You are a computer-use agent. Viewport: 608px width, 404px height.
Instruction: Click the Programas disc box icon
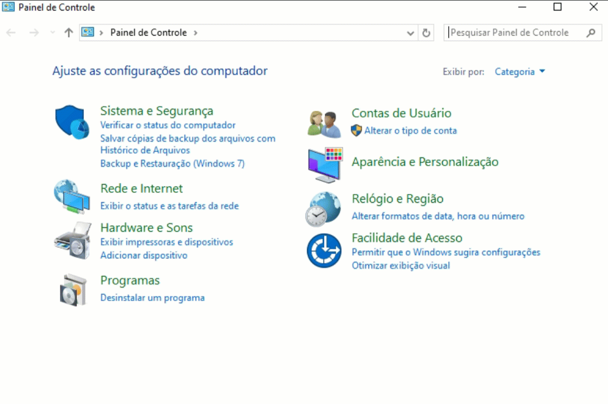[x=74, y=290]
